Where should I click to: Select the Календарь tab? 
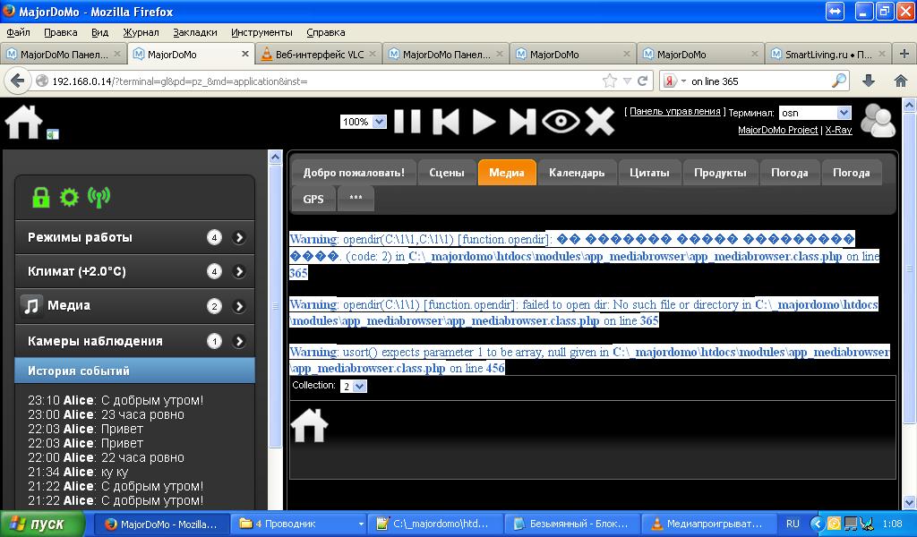(577, 173)
